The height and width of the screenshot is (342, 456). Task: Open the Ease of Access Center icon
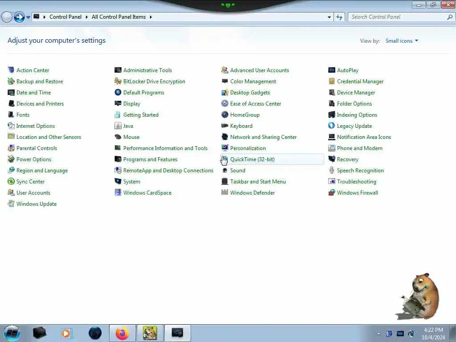click(224, 103)
